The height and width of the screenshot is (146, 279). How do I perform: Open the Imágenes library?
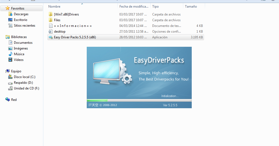coord(21,48)
